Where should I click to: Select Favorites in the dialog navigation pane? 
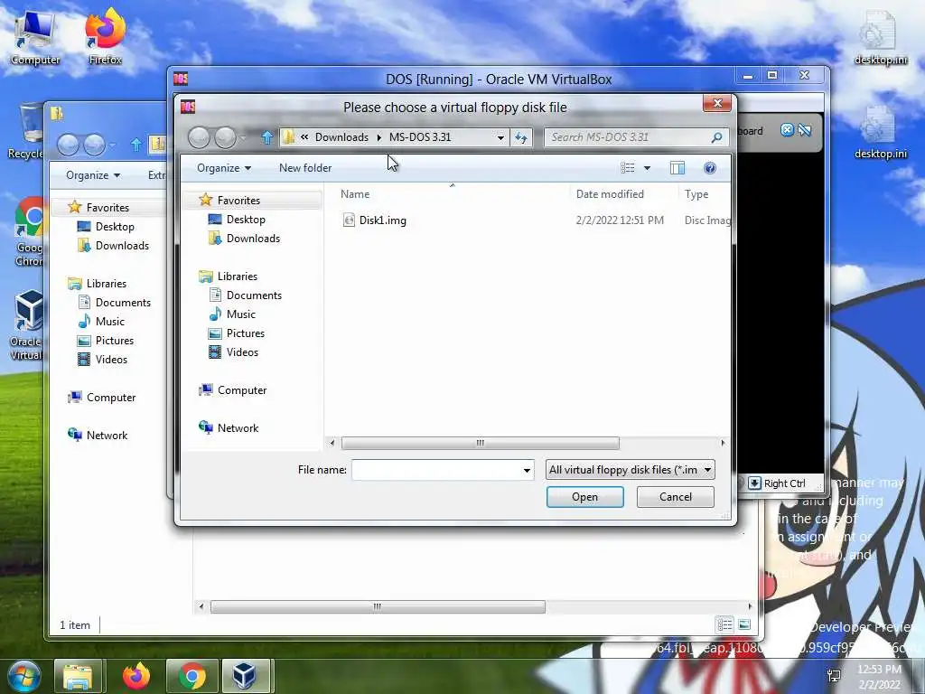[x=238, y=200]
